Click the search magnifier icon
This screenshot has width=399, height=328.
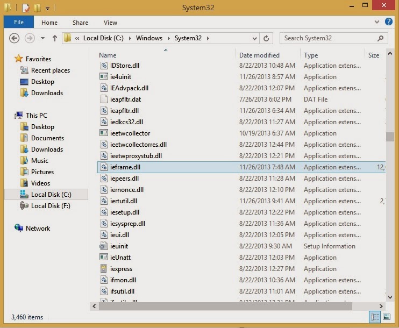[380, 38]
